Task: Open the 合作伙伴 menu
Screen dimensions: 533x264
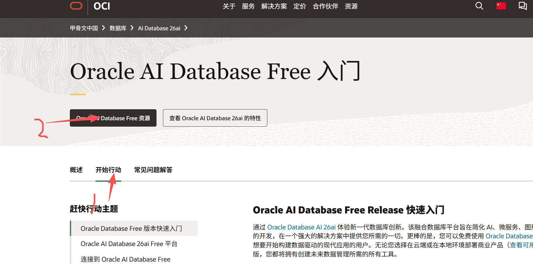Action: pos(325,6)
